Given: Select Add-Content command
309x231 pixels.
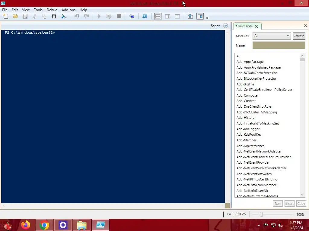Looking at the screenshot, I should point(246,101).
